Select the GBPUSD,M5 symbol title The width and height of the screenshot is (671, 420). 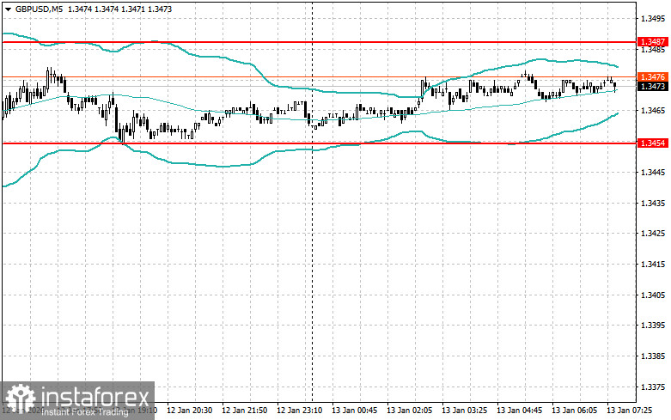pyautogui.click(x=39, y=9)
